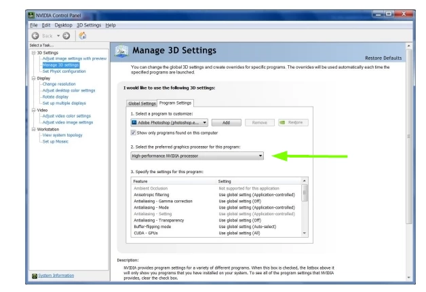This screenshot has height=292, width=426.
Task: Click the Home icon in toolbar
Action: (83, 35)
